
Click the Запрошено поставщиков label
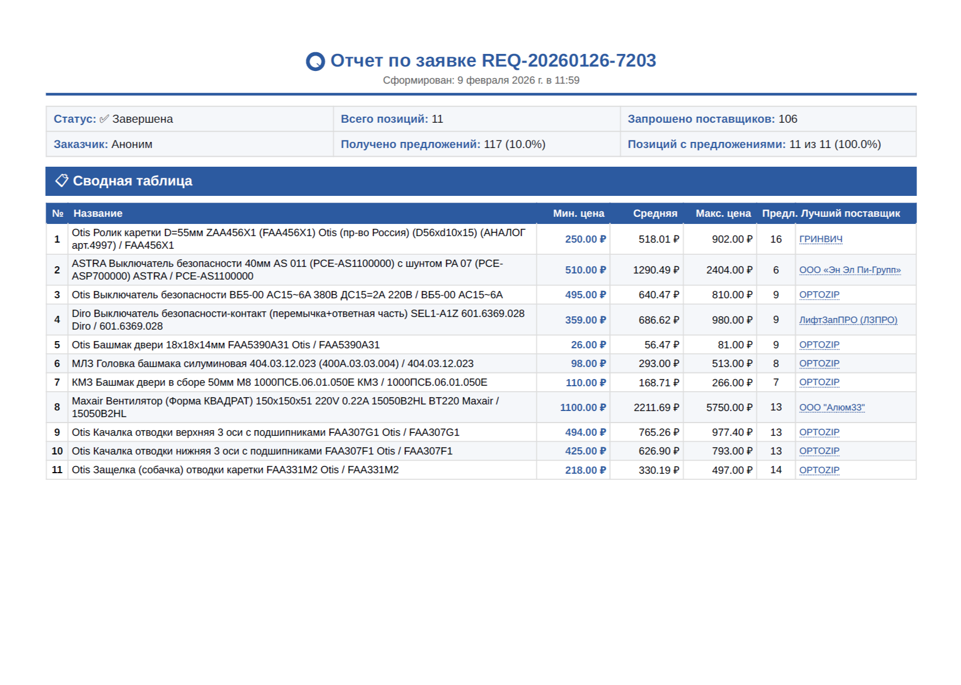(x=701, y=119)
